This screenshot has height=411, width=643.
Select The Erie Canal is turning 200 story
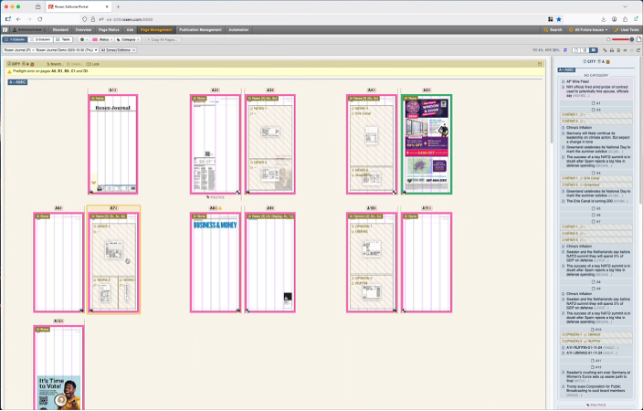click(x=595, y=201)
